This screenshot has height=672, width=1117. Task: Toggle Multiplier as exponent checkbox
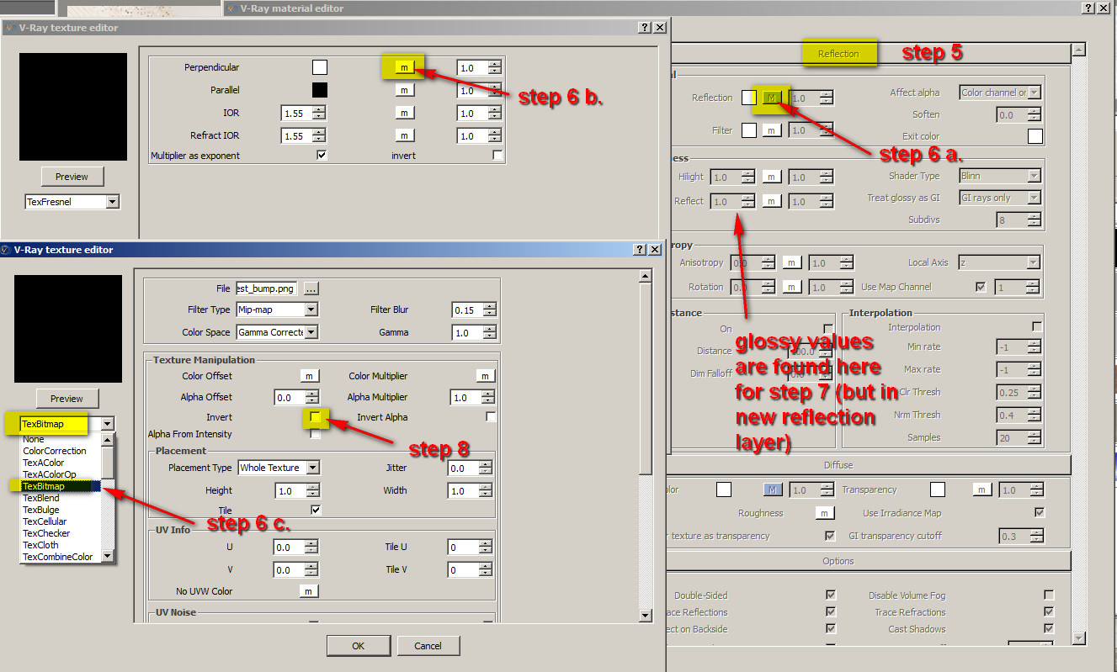point(321,156)
